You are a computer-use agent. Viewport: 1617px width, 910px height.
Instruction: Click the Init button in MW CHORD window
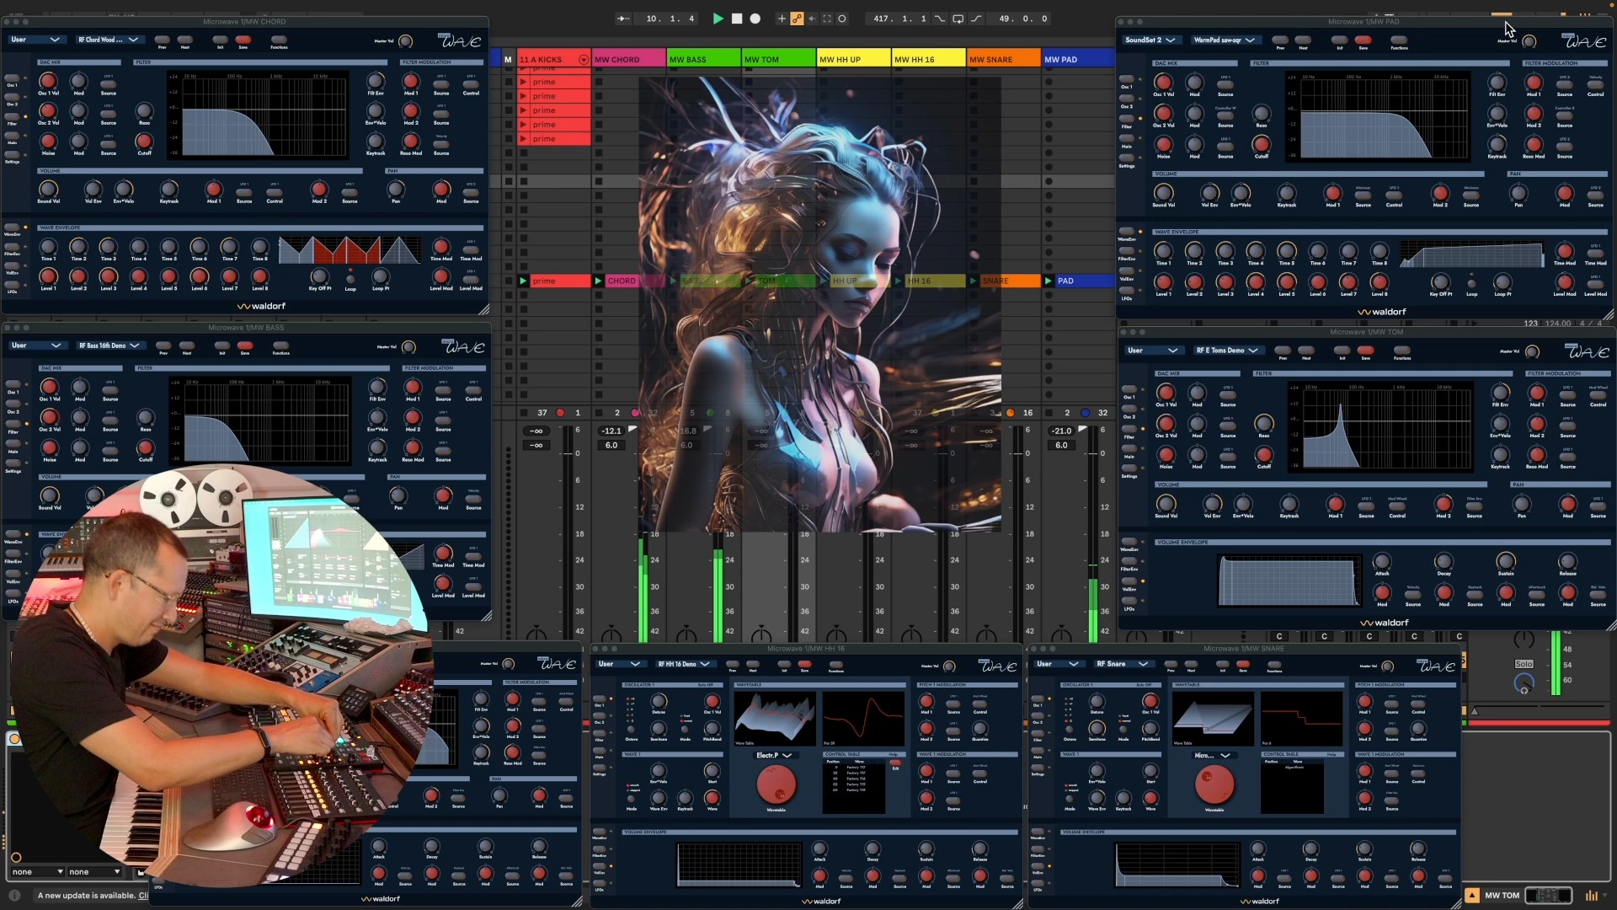(x=220, y=41)
